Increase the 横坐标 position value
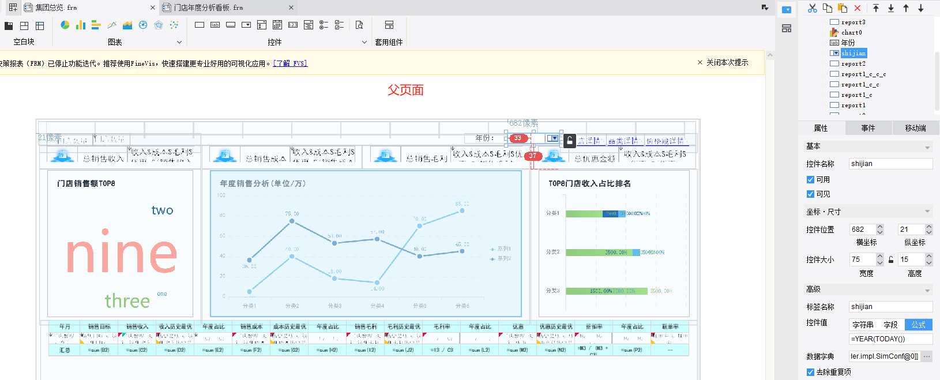 point(879,227)
